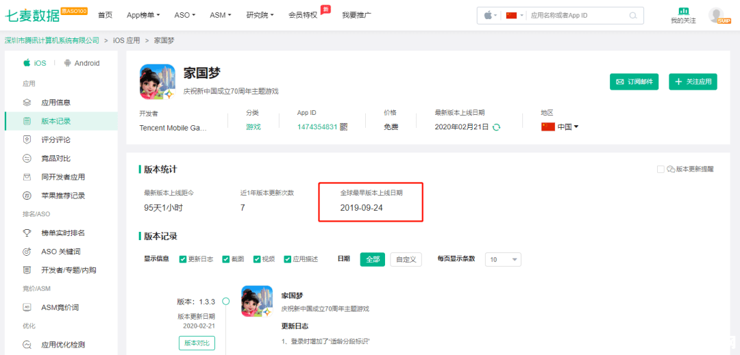Click the 同开发者应用 sidebar icon

(27, 177)
